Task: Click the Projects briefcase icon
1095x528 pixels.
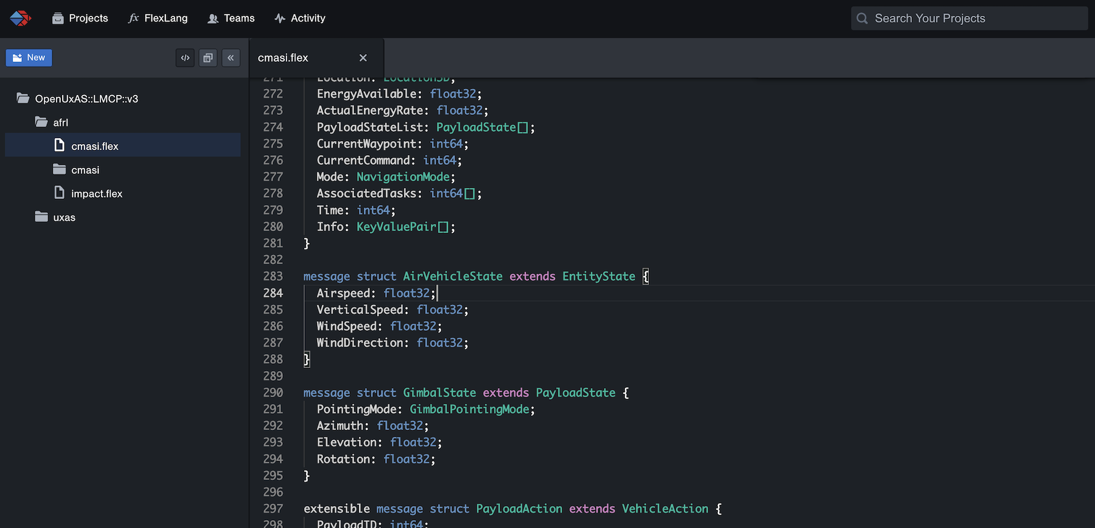Action: [x=58, y=18]
